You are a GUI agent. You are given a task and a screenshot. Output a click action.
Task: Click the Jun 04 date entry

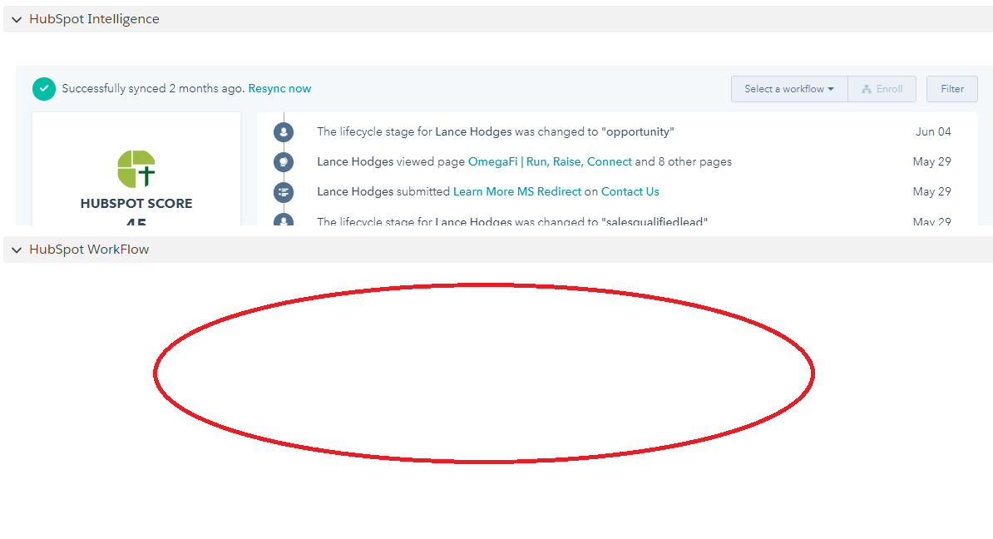click(933, 131)
